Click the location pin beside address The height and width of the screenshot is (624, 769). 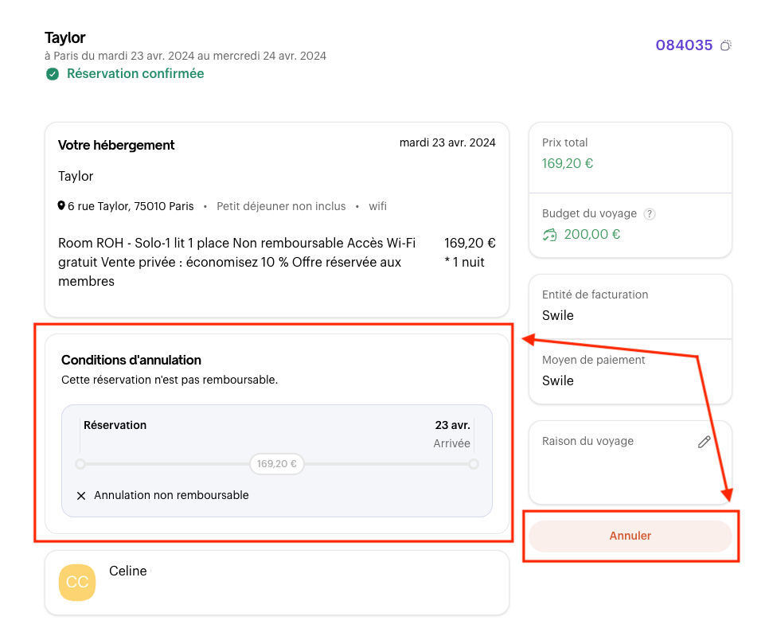pyautogui.click(x=61, y=206)
